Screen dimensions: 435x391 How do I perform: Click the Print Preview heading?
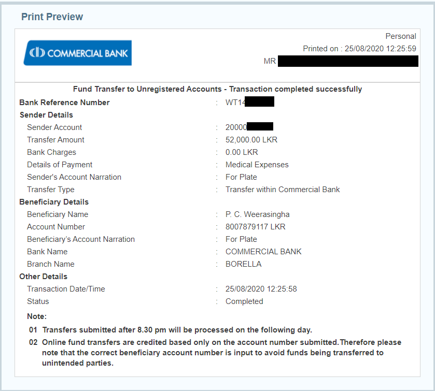click(x=52, y=17)
